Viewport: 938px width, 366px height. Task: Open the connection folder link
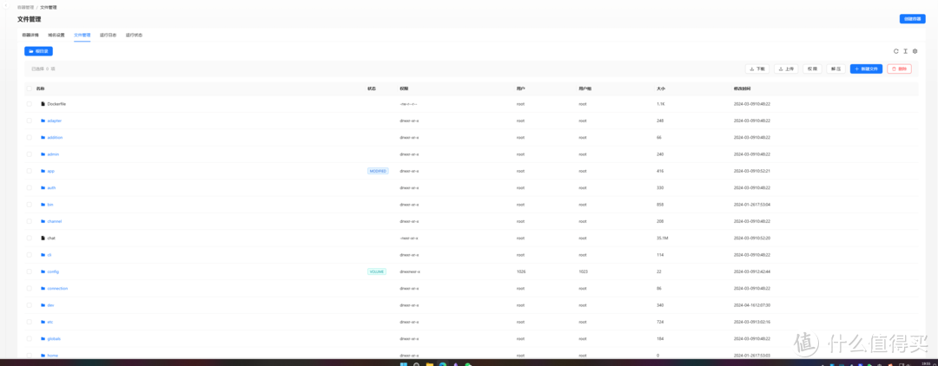57,288
